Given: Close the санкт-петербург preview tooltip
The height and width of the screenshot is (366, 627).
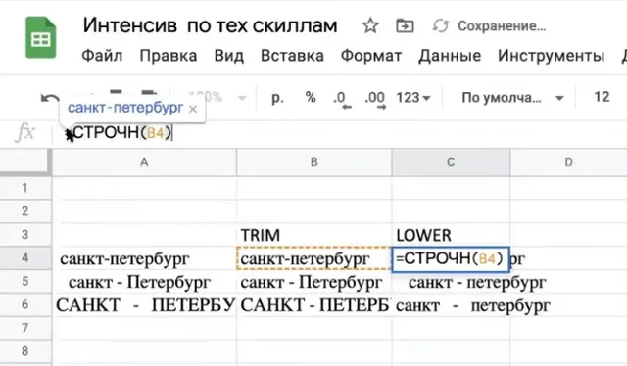Looking at the screenshot, I should click(193, 109).
